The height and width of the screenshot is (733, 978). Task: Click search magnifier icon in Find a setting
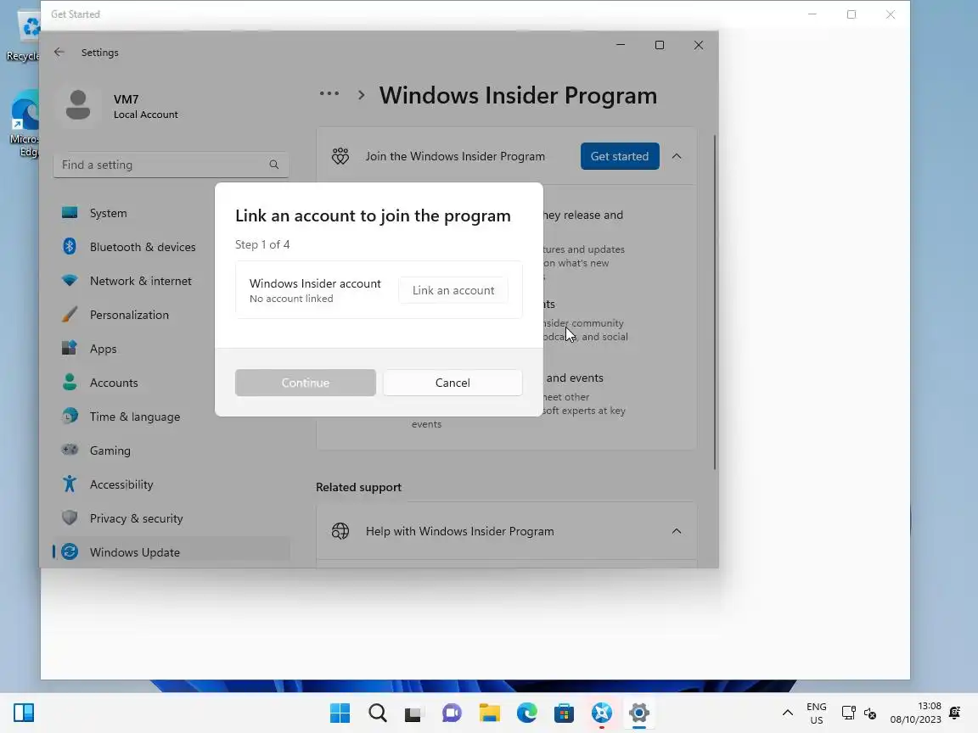click(274, 165)
